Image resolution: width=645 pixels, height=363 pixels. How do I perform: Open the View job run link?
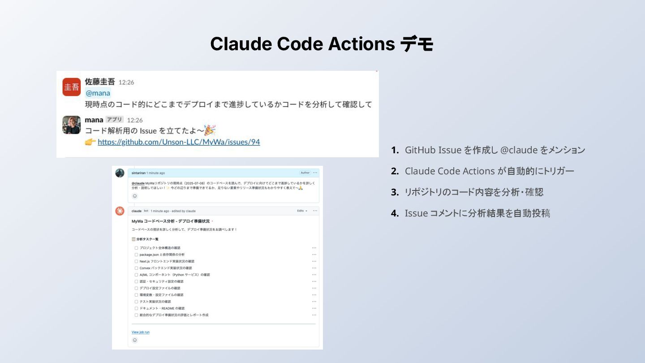[x=141, y=332]
